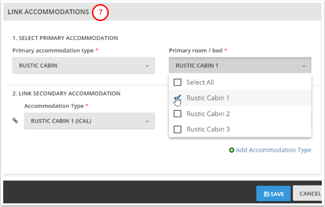Check the Rustic Cabin 2 checkbox
This screenshot has height=207, width=325.
[x=178, y=113]
